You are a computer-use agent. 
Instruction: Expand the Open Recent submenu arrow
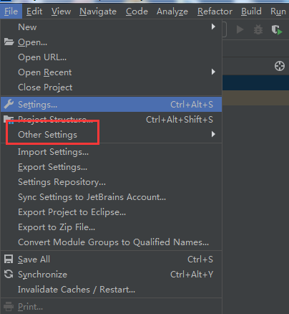pos(213,72)
